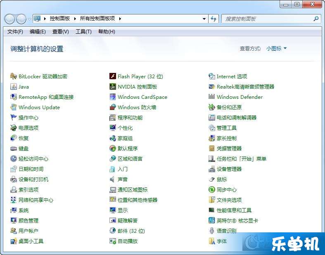Open the 鼠标 icon
The width and height of the screenshot is (325, 255).
(x=211, y=179)
